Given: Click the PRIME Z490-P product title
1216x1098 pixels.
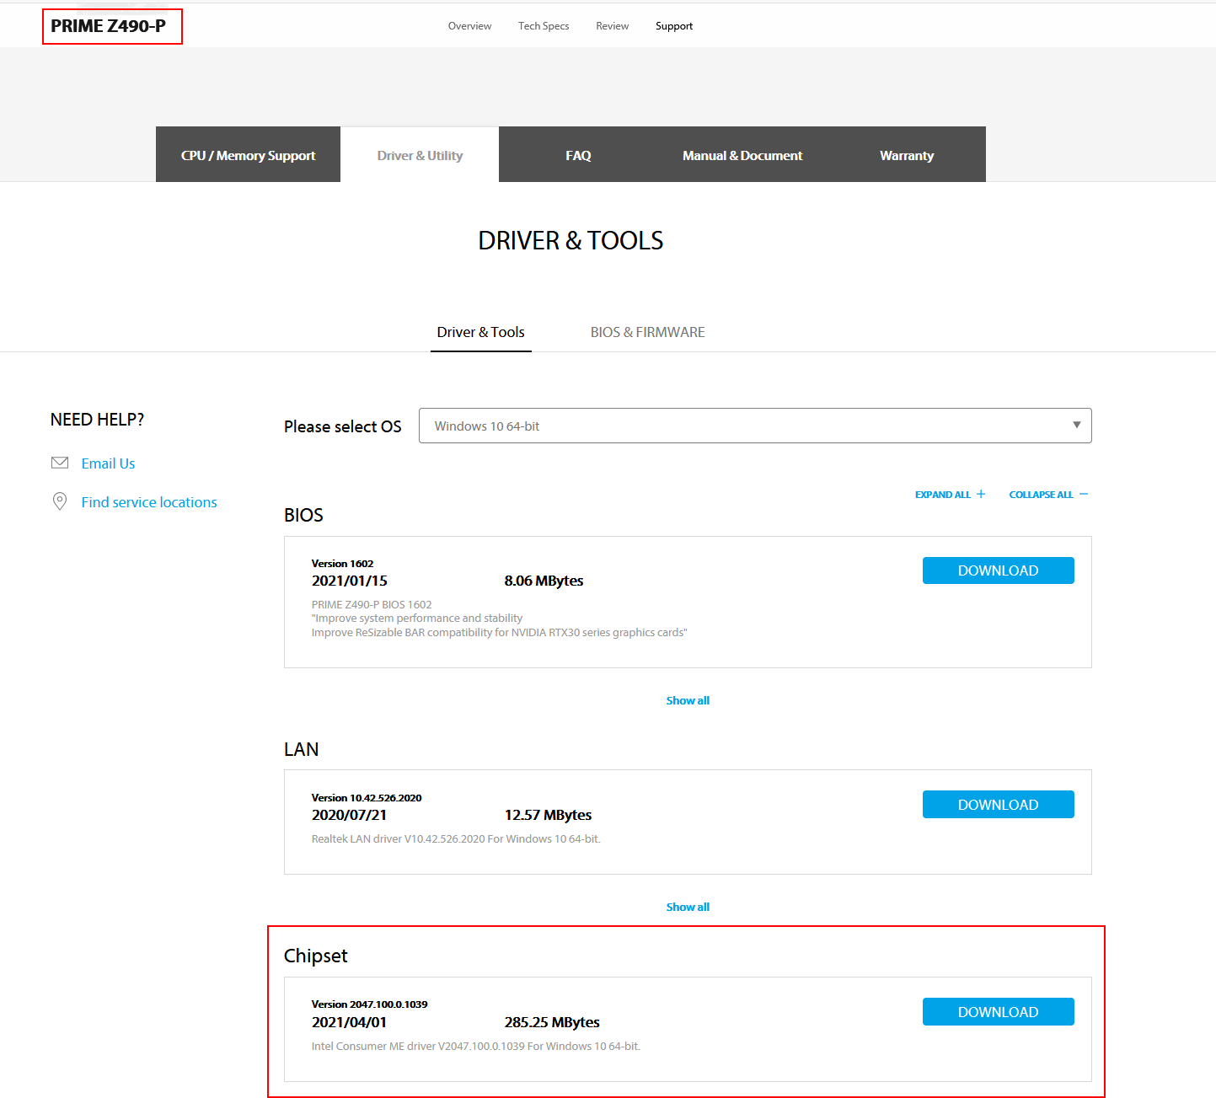Looking at the screenshot, I should pos(109,26).
